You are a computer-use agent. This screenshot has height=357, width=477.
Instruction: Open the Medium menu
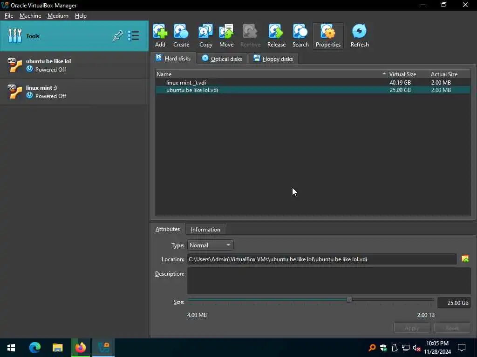click(x=58, y=16)
